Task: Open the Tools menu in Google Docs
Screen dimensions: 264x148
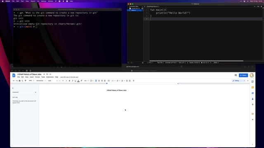Action: tap(43, 77)
